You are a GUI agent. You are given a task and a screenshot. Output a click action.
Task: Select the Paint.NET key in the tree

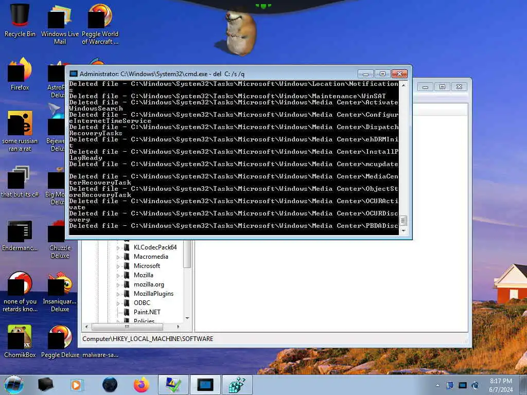[147, 312]
